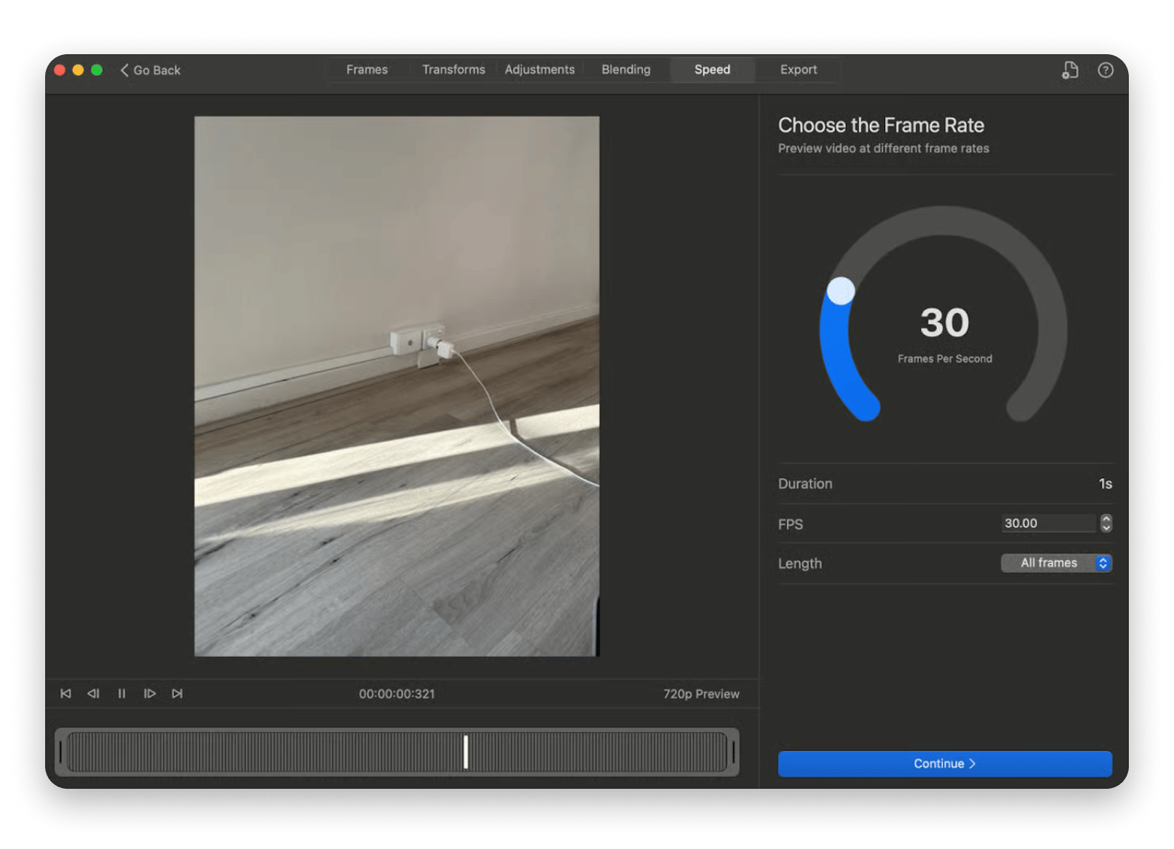This screenshot has width=1174, height=849.
Task: Jump to the last frame
Action: pyautogui.click(x=178, y=694)
